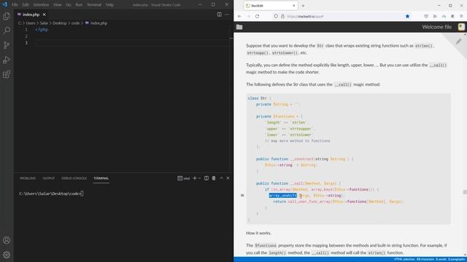Go back in the Firefox browser
Image resolution: width=467 pixels, height=262 pixels.
point(239,16)
